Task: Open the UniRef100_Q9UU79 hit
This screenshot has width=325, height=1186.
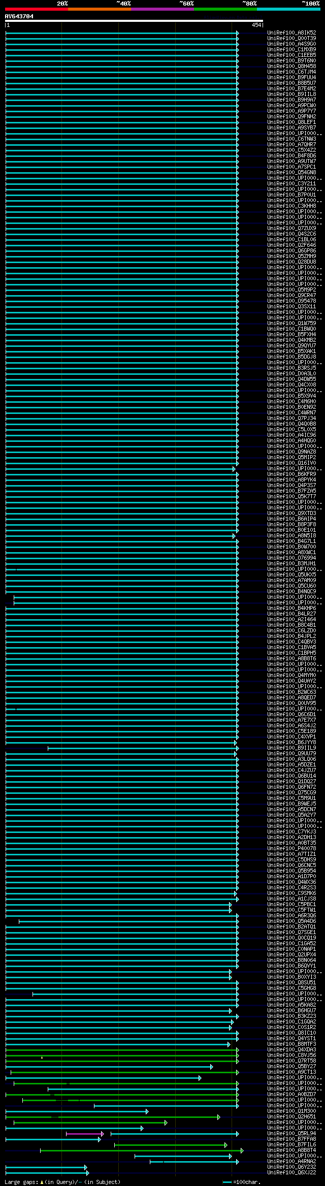Action: coord(291,754)
